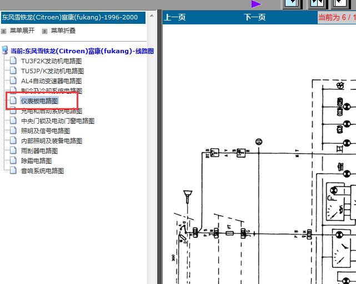Click document icon beside AL4自动变速器电路图
356x284 pixels.
click(13, 80)
